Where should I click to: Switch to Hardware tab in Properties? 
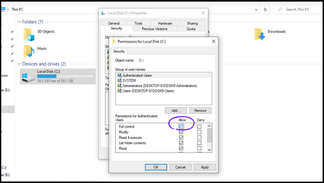[x=165, y=23]
